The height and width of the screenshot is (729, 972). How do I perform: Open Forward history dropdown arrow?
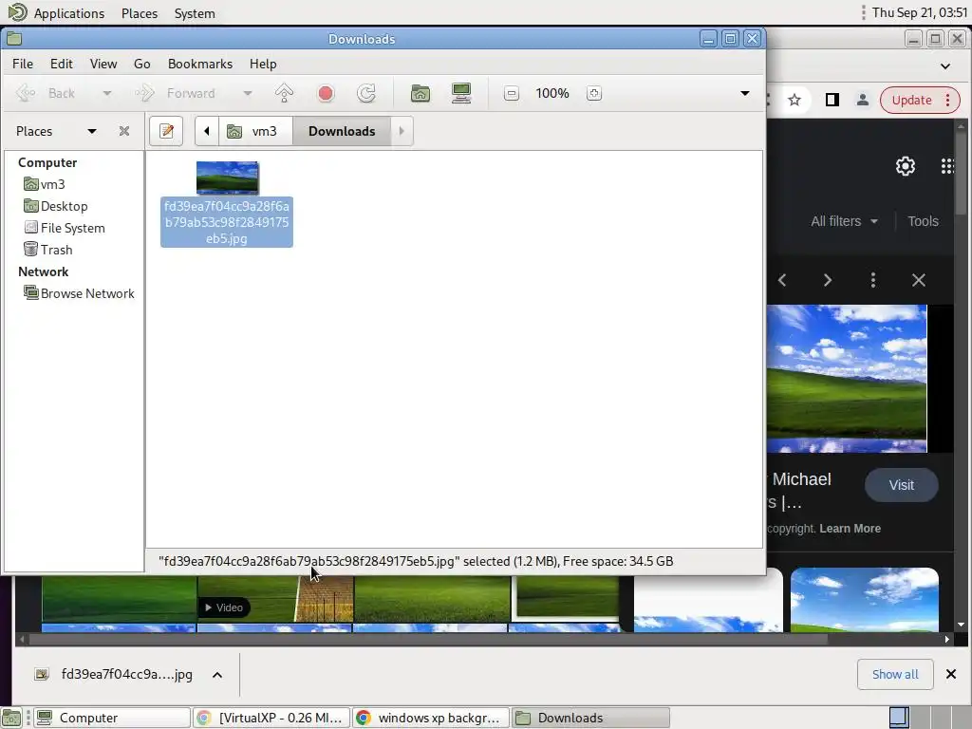pyautogui.click(x=248, y=93)
